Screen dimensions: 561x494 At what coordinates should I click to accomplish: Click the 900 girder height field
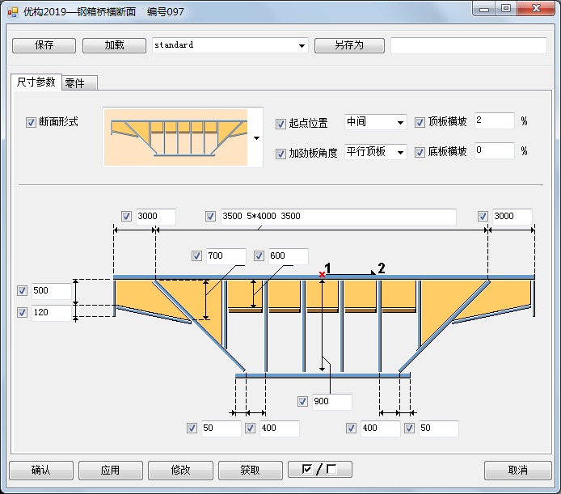click(x=332, y=402)
